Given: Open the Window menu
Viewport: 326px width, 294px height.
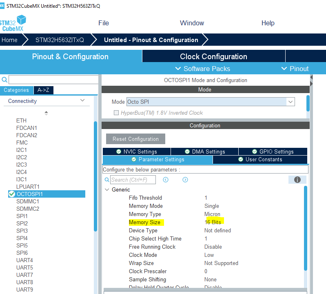Looking at the screenshot, I should [192, 23].
